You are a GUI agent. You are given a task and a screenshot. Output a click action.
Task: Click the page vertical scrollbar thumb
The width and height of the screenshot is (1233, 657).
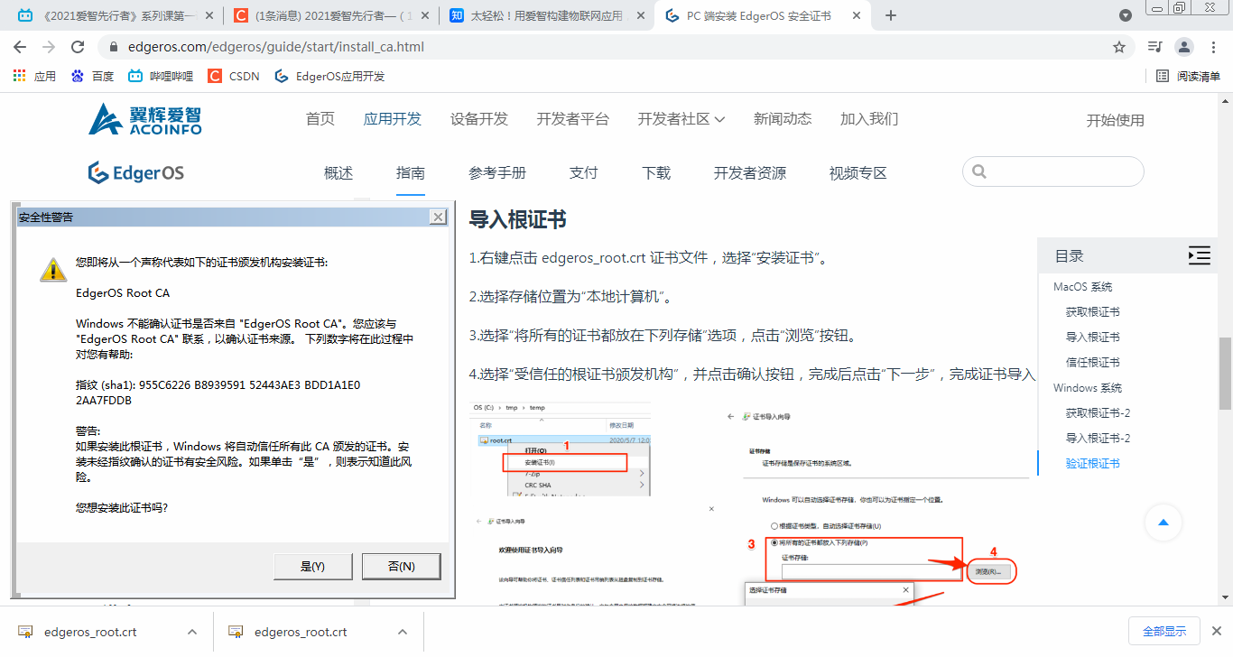pyautogui.click(x=1226, y=373)
